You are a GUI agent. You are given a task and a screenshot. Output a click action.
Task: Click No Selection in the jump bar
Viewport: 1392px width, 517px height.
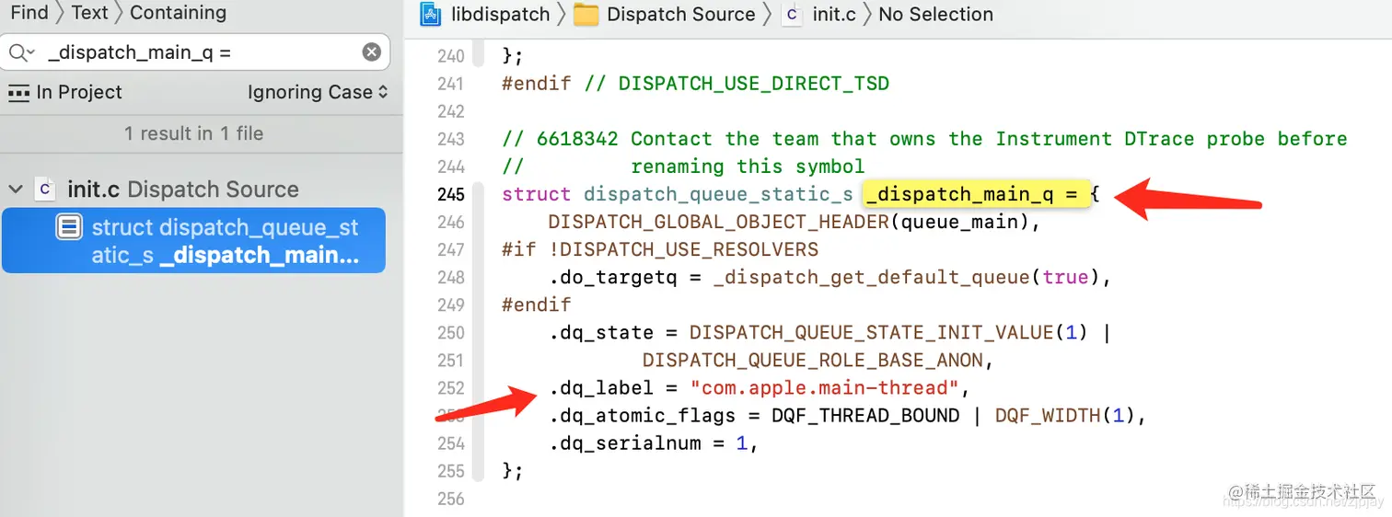pyautogui.click(x=935, y=15)
